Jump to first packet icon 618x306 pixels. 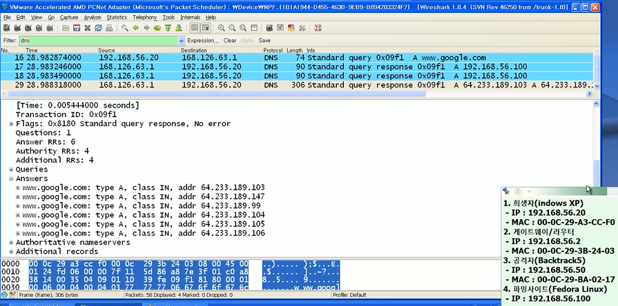click(168, 28)
